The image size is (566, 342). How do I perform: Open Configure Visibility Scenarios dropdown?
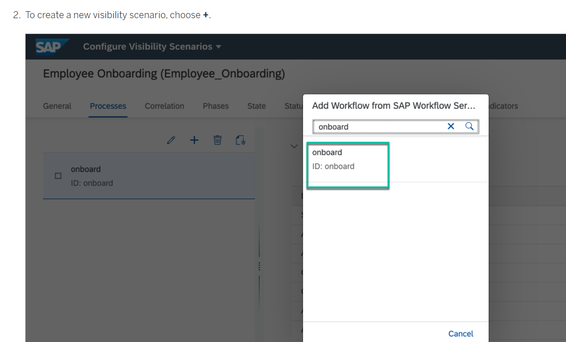tap(152, 47)
